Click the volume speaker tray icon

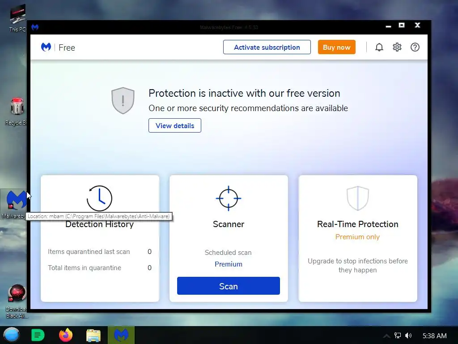(x=408, y=335)
